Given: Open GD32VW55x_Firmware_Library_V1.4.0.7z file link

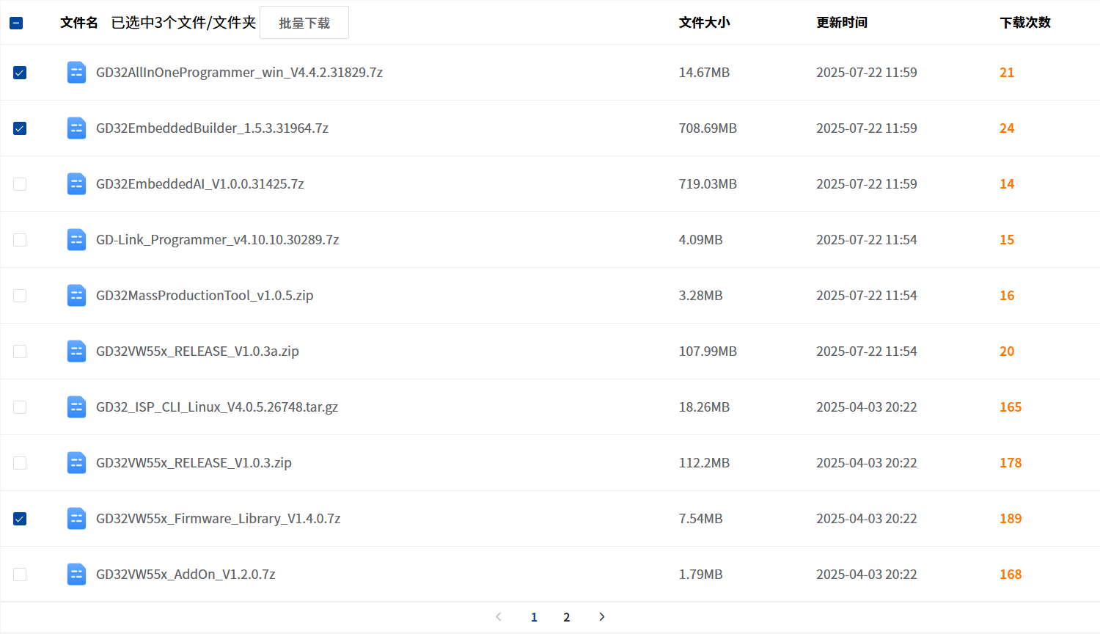Looking at the screenshot, I should [219, 519].
